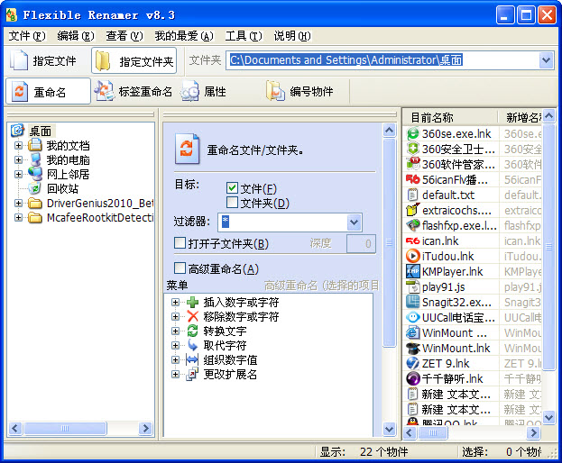
Task: Enable 打开子文件夹(B) checkbox
Action: 180,243
